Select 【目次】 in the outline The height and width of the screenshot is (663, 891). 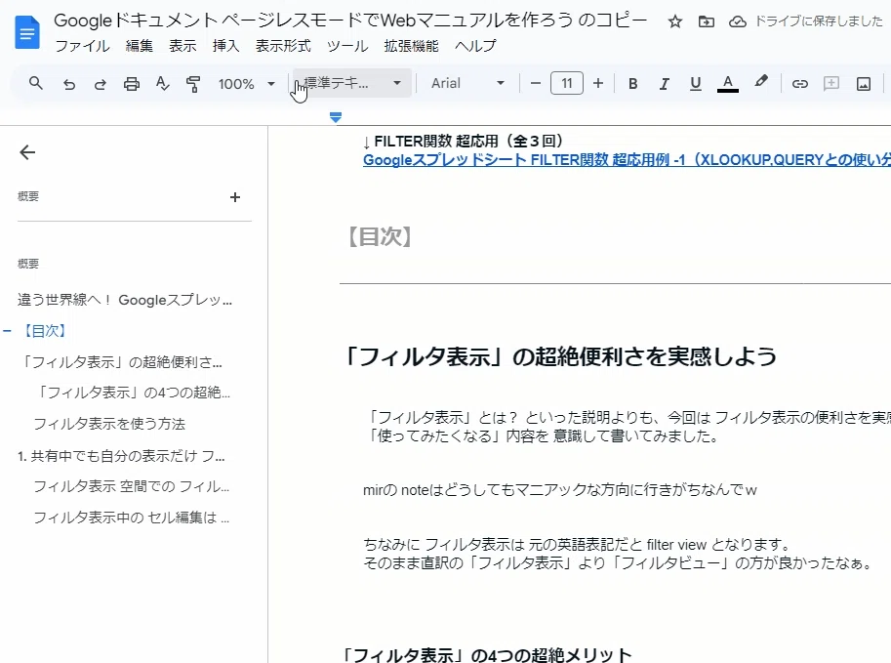pos(44,330)
